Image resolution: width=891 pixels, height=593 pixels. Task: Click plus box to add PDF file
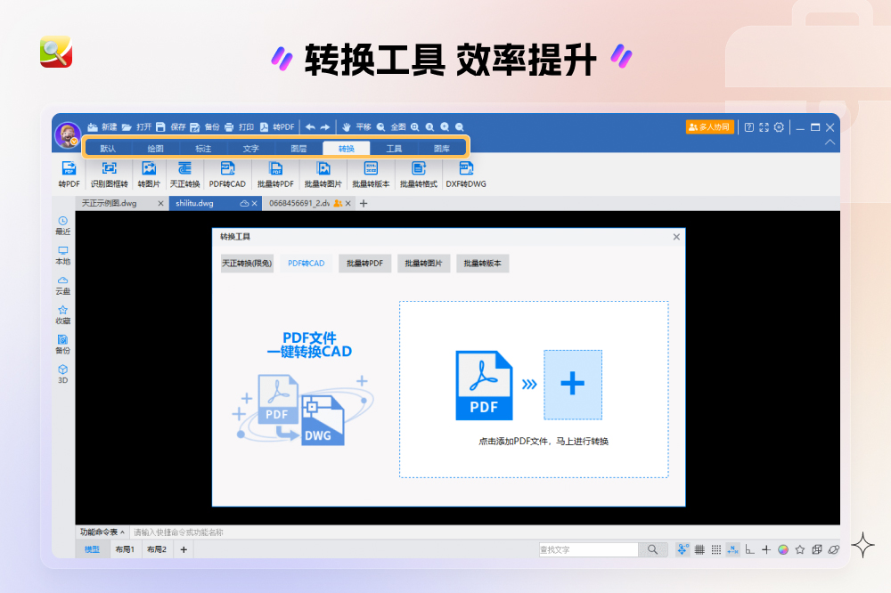tap(573, 385)
